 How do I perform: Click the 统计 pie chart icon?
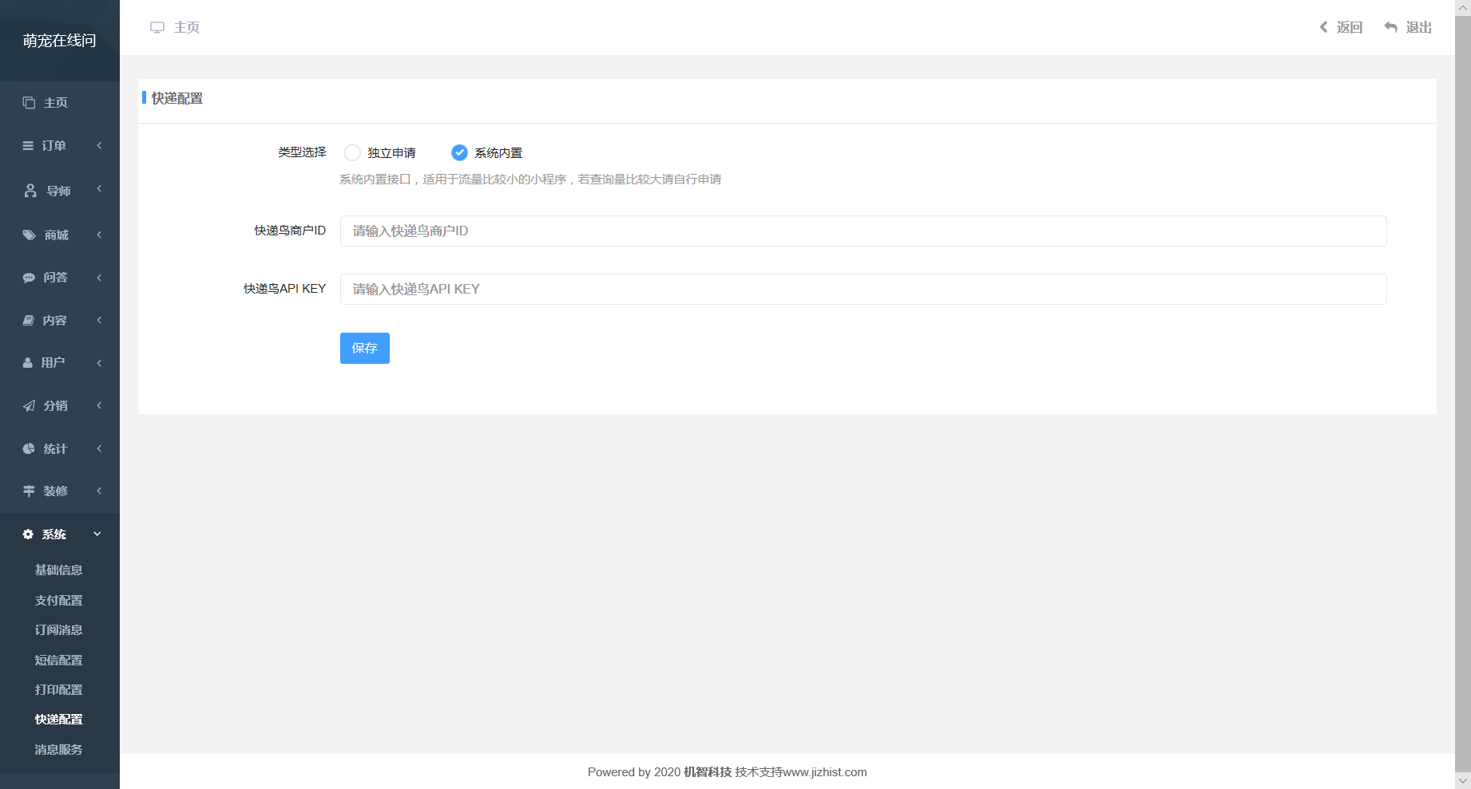tap(29, 449)
